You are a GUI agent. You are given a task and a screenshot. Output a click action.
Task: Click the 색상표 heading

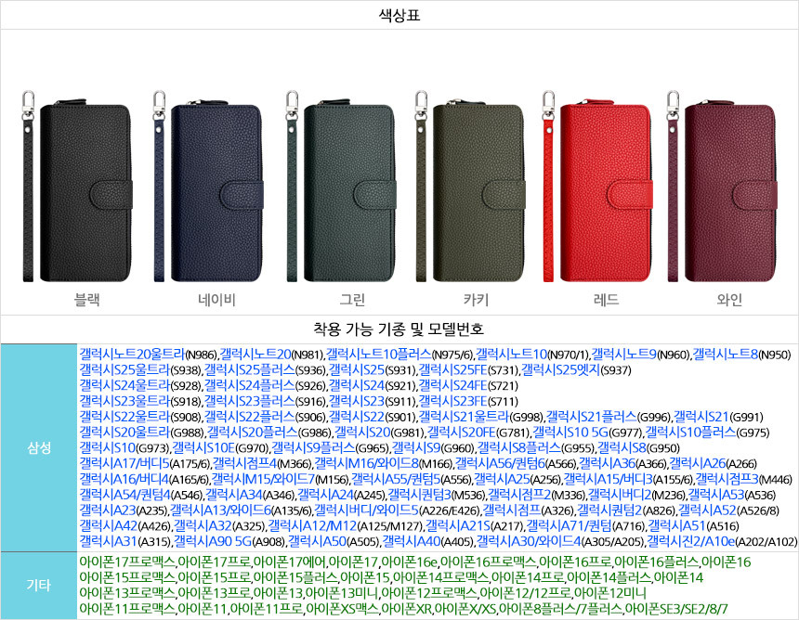(x=399, y=15)
